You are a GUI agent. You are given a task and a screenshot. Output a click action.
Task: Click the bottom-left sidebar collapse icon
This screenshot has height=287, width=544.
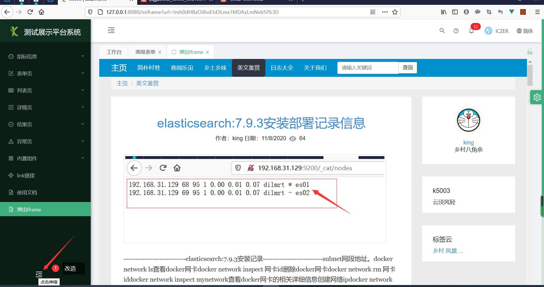pyautogui.click(x=39, y=274)
